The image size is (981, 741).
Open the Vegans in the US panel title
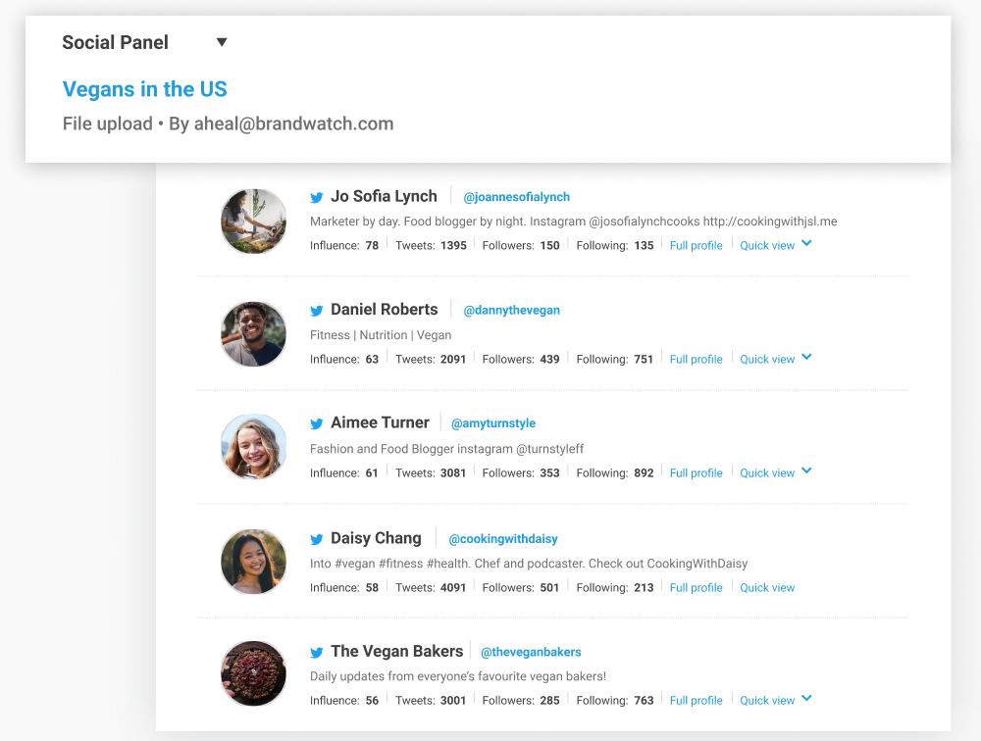(x=144, y=89)
